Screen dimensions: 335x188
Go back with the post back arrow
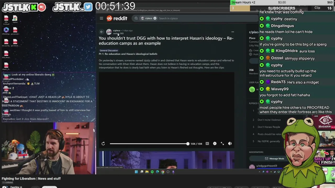(x=102, y=32)
